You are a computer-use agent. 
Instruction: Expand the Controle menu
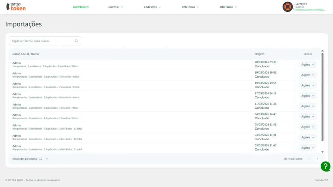pos(115,7)
